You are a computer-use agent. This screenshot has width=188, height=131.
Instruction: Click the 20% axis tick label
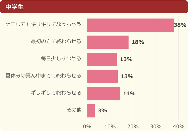133,127
